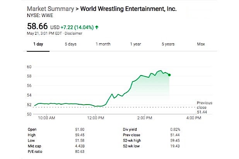Select the Max time range tab
The height and width of the screenshot is (159, 239).
click(201, 44)
